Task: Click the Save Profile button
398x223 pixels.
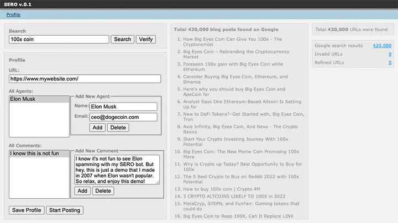Action: coord(27,210)
